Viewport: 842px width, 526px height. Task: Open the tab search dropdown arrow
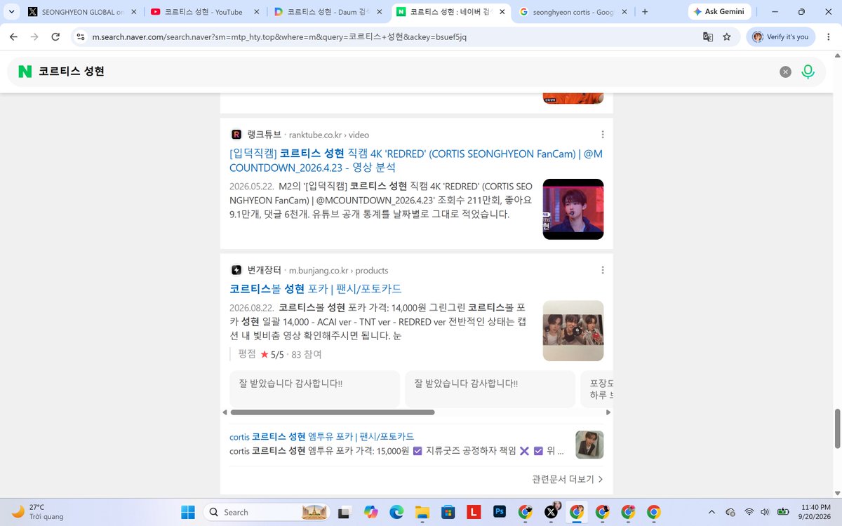11,12
